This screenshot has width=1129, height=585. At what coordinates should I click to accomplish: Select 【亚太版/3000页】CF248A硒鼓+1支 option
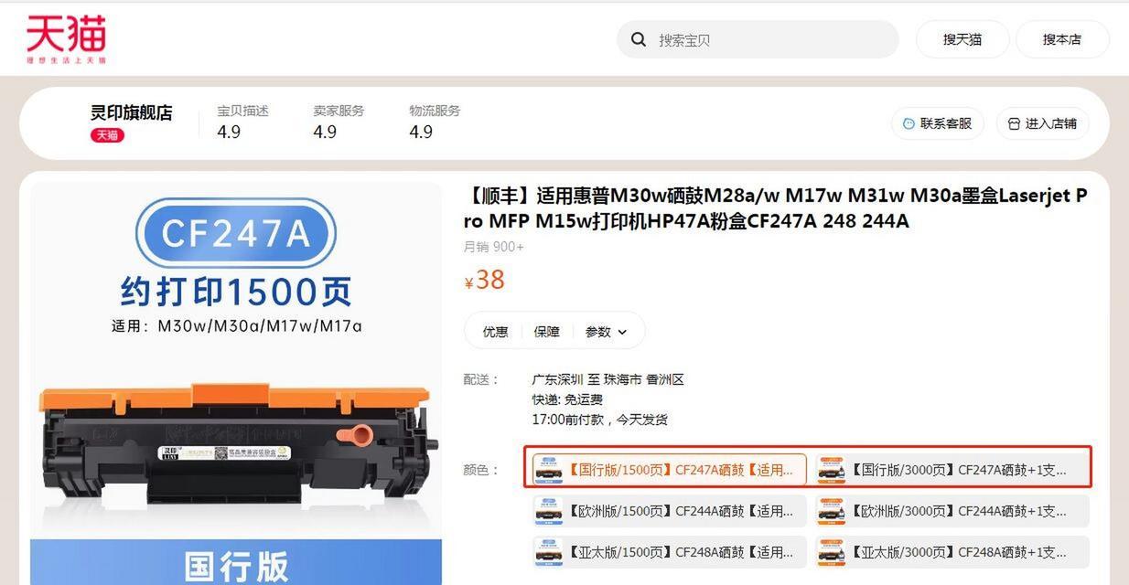[x=952, y=552]
